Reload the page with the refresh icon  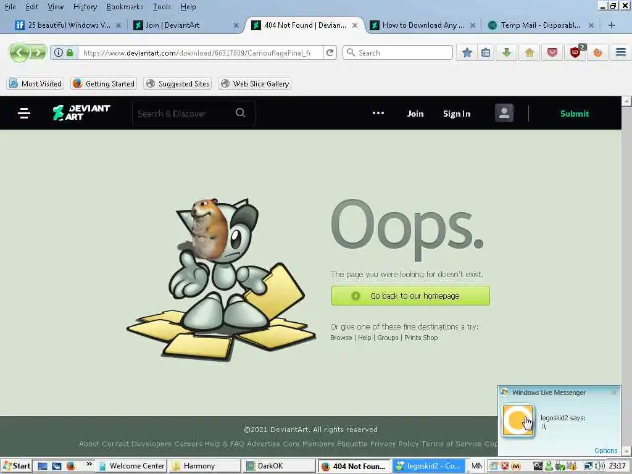(330, 52)
